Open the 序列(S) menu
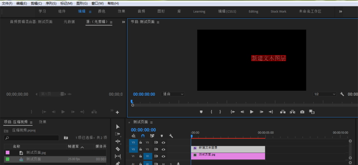Image resolution: width=358 pixels, height=165 pixels. coord(51,3)
